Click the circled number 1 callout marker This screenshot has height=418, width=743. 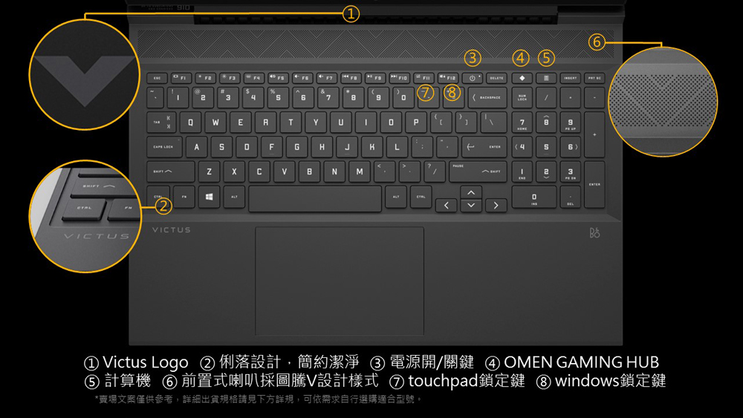[351, 14]
